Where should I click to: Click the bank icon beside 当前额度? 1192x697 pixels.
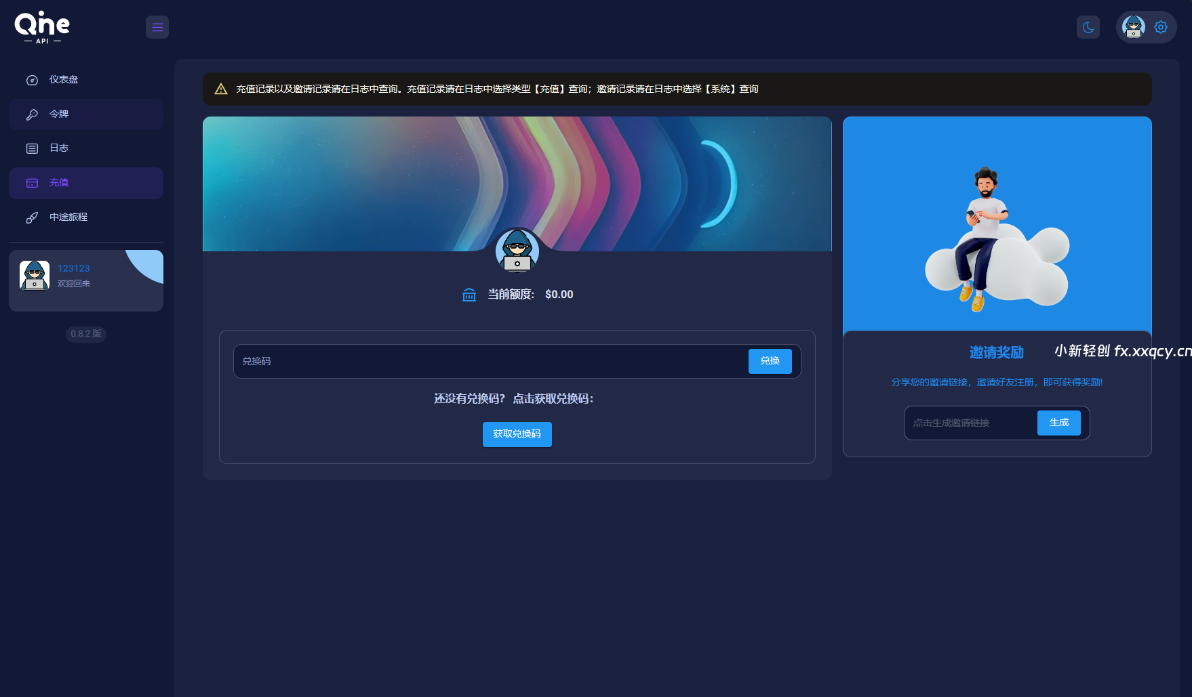(469, 295)
